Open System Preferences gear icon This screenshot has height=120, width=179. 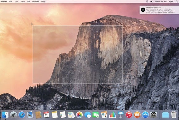coord(153,115)
